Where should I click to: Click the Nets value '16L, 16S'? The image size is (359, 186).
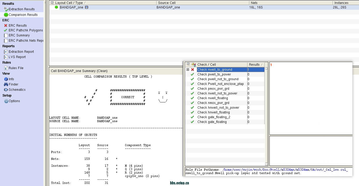[x=256, y=7]
